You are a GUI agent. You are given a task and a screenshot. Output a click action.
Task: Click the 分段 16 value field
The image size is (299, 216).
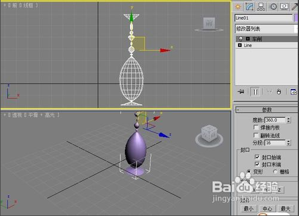(275, 142)
